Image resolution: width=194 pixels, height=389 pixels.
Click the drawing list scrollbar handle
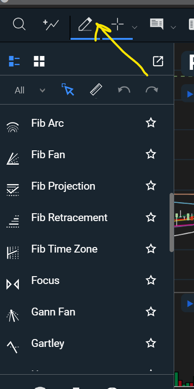(172, 222)
